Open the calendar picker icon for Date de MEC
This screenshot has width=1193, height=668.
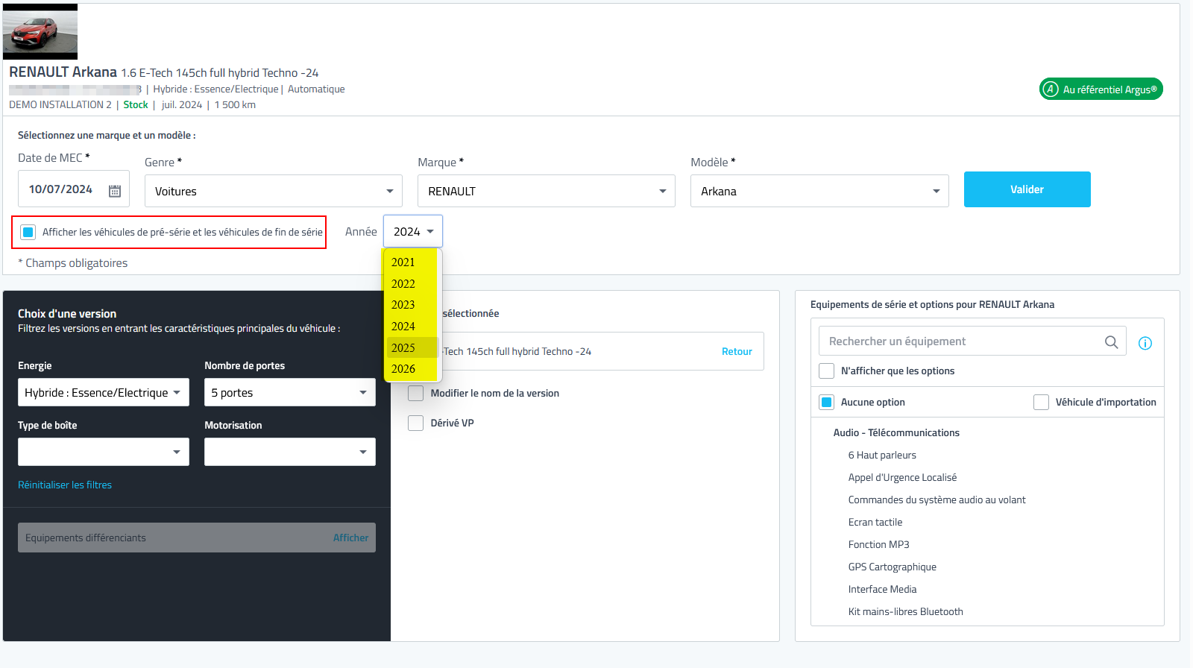[115, 191]
